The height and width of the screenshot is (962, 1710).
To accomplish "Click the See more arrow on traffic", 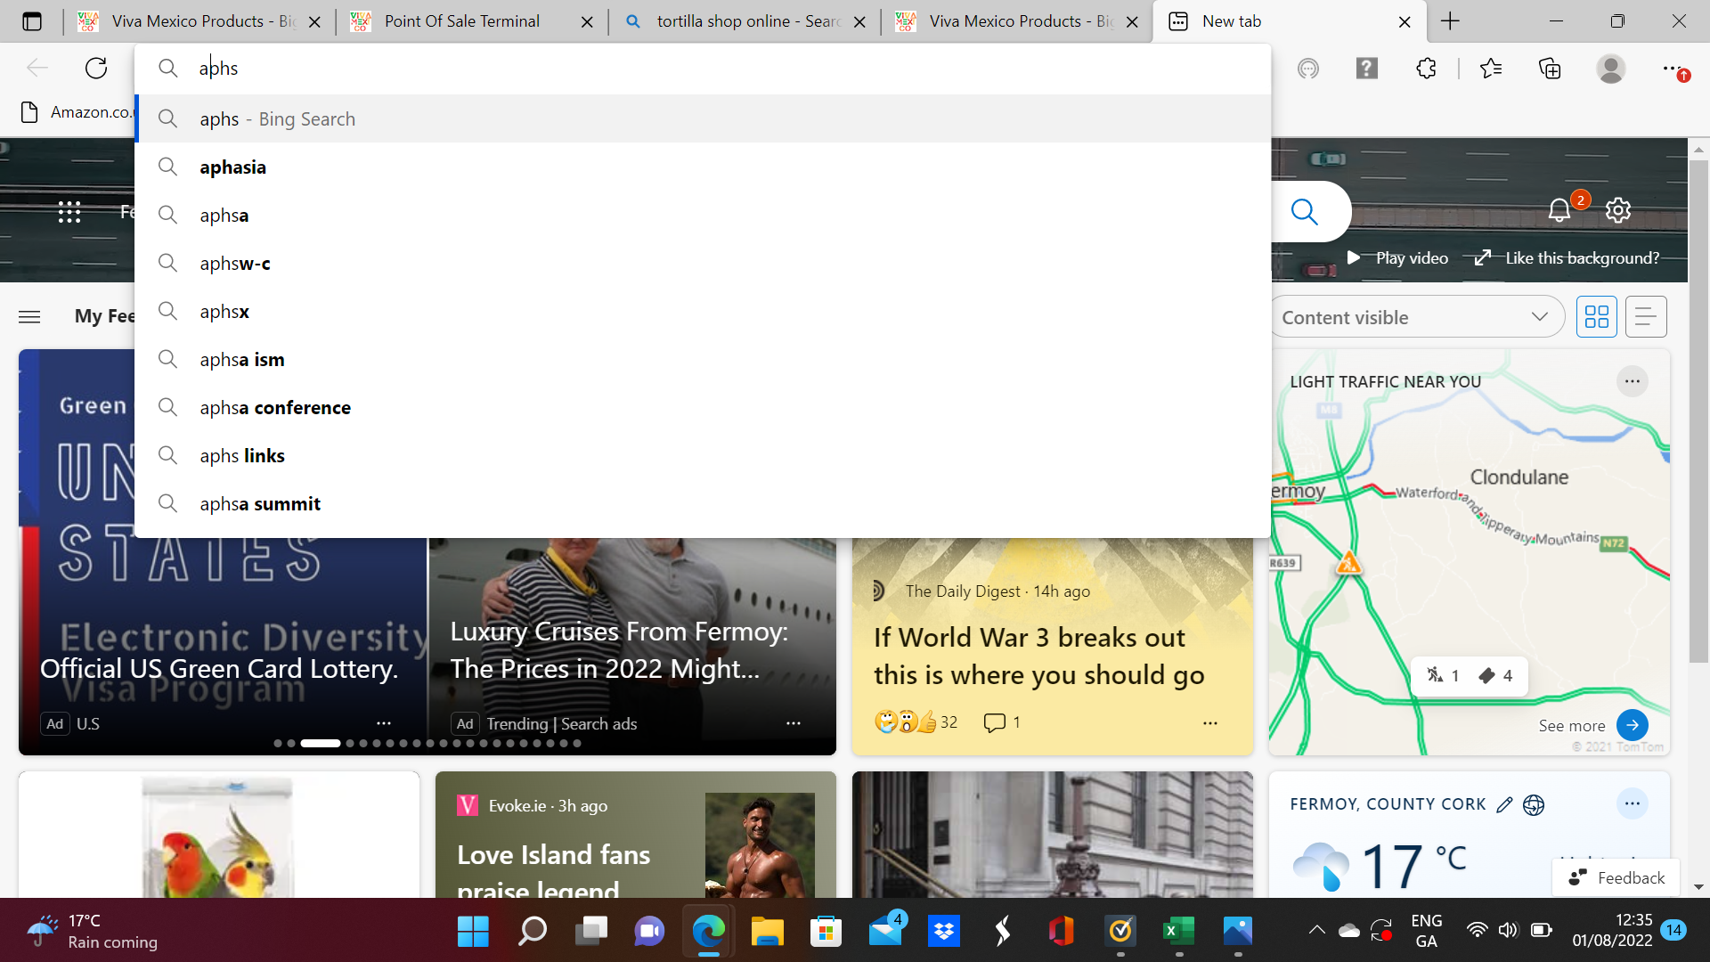I will (x=1632, y=725).
